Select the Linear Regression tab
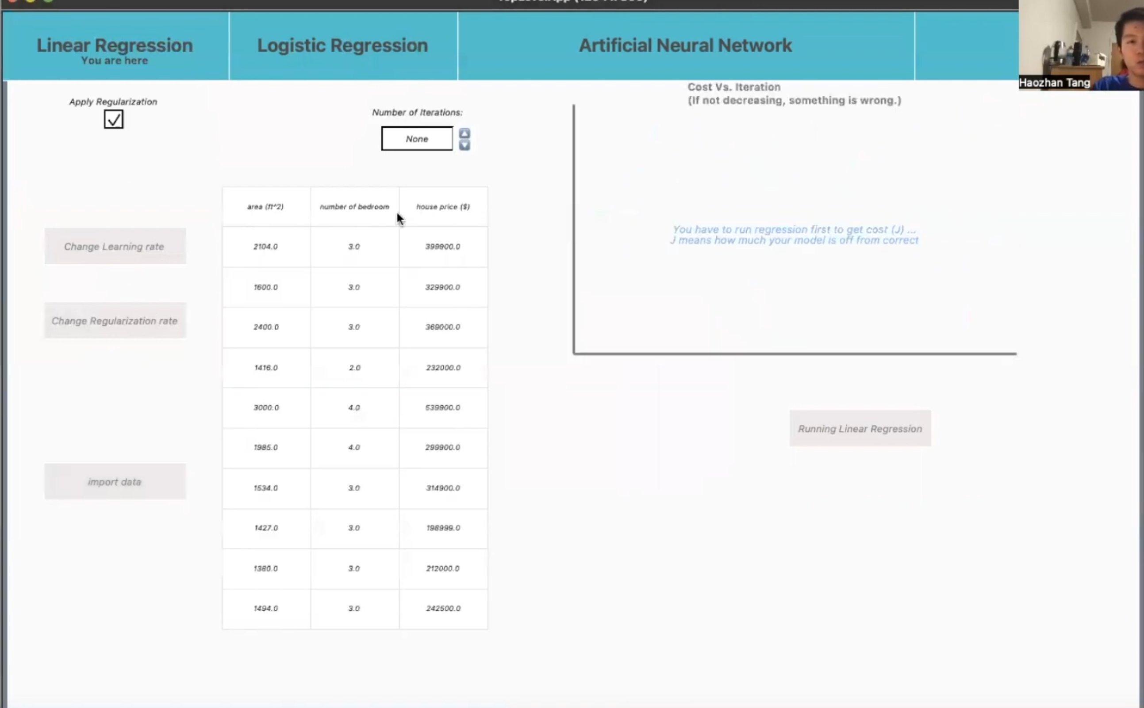The height and width of the screenshot is (708, 1144). coord(115,46)
